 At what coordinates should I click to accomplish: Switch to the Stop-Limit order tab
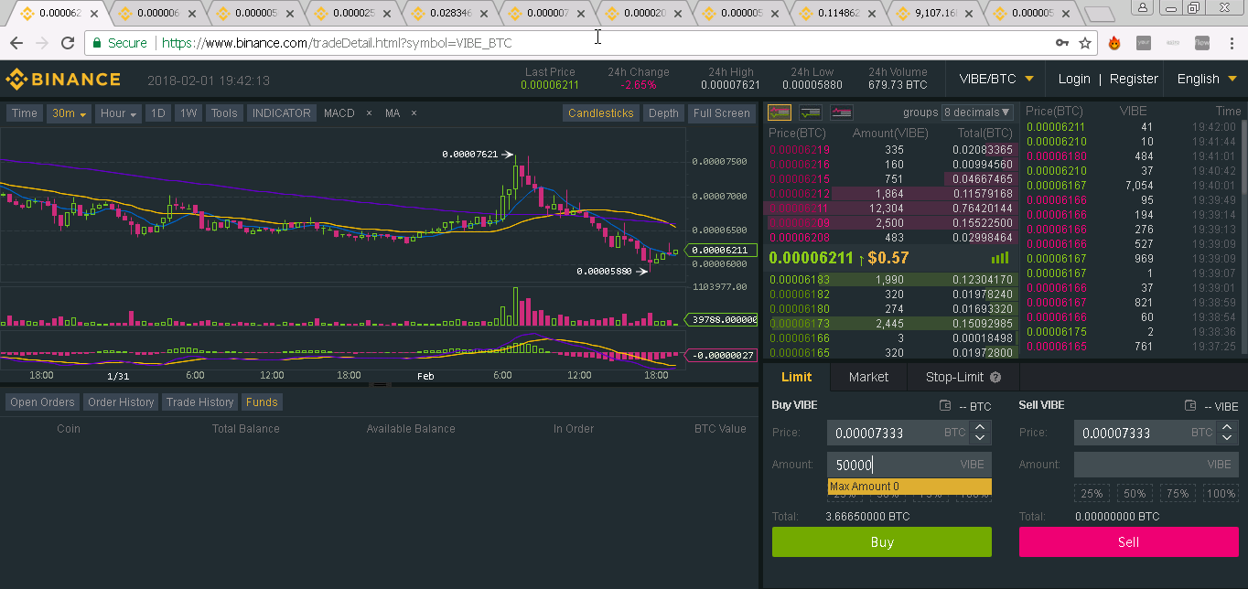(963, 377)
